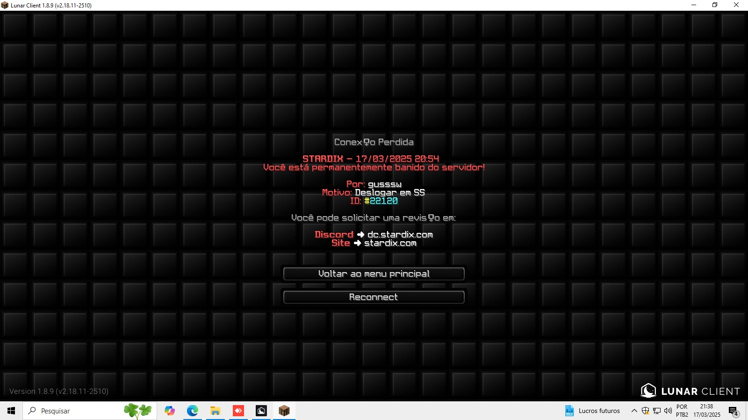Viewport: 748px width, 420px height.
Task: Launch Microsoft Edge from taskbar
Action: 192,411
